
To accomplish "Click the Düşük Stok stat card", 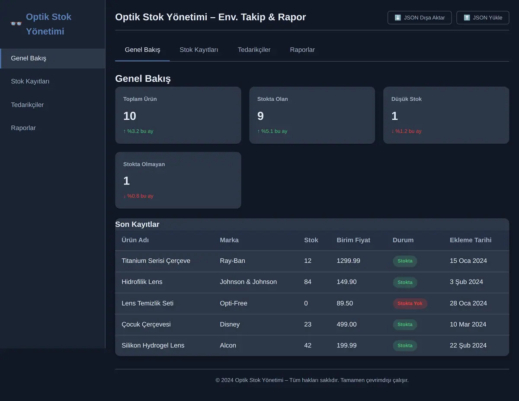I will click(x=446, y=115).
